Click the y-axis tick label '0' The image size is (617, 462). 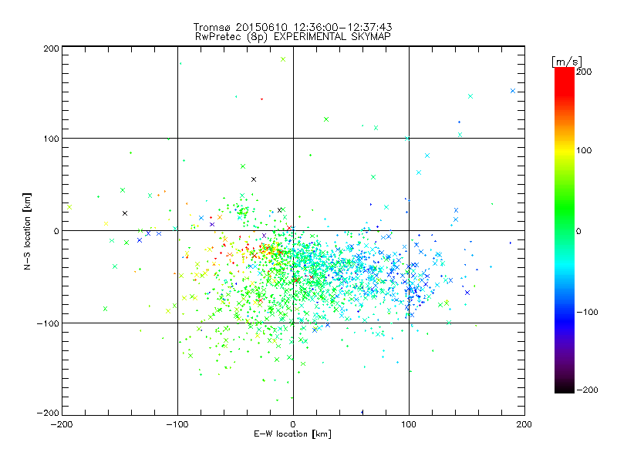[56, 231]
